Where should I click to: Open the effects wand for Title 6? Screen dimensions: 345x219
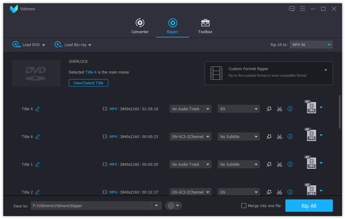[x=269, y=136]
